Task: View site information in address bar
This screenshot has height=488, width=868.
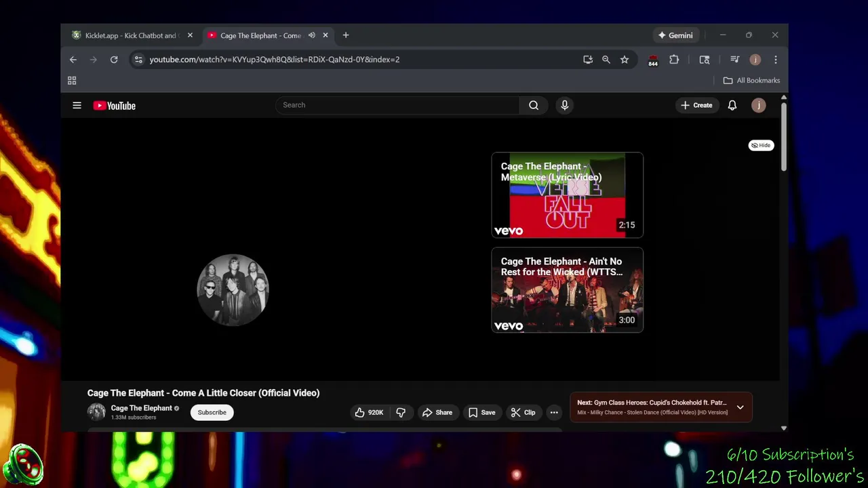Action: click(138, 60)
